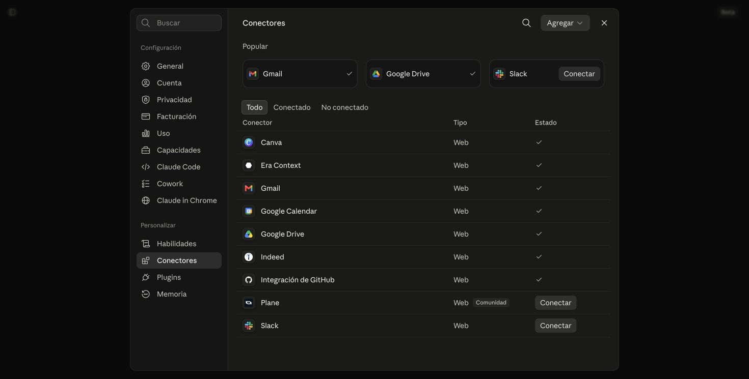Click the globe icon for Claude in Chrome
The width and height of the screenshot is (749, 379).
pyautogui.click(x=146, y=200)
